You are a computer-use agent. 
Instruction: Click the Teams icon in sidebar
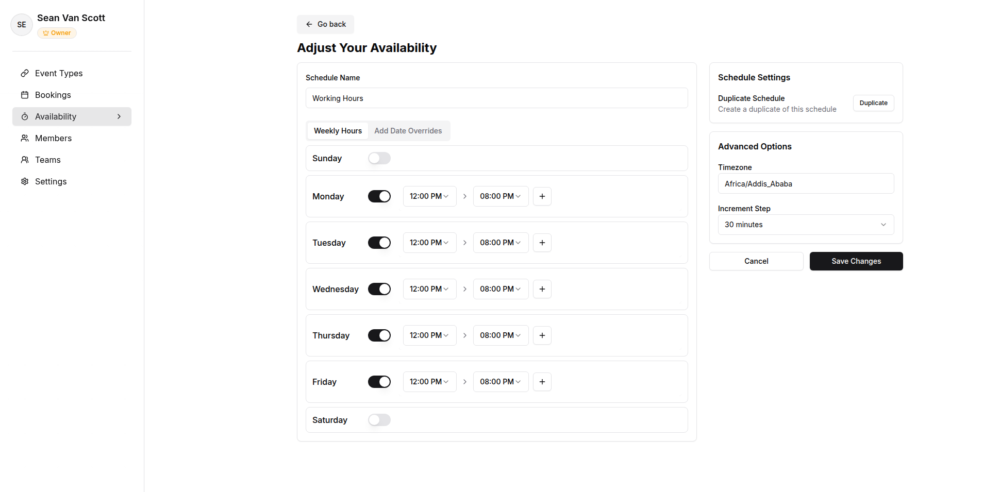point(25,160)
